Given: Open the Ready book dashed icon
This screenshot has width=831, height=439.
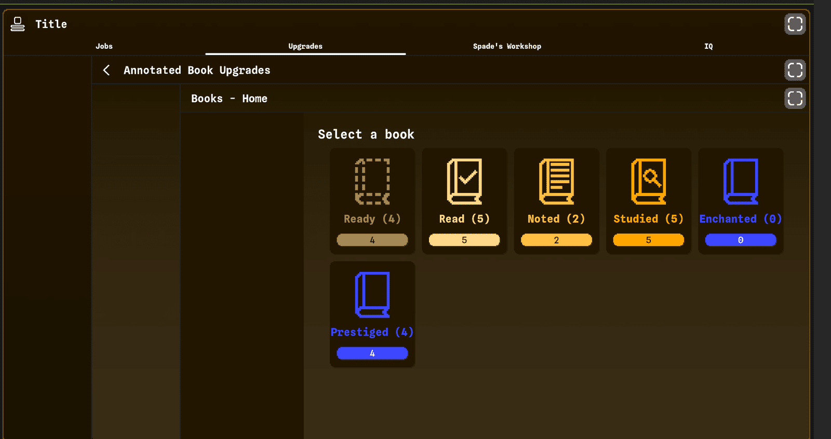Looking at the screenshot, I should (x=372, y=182).
